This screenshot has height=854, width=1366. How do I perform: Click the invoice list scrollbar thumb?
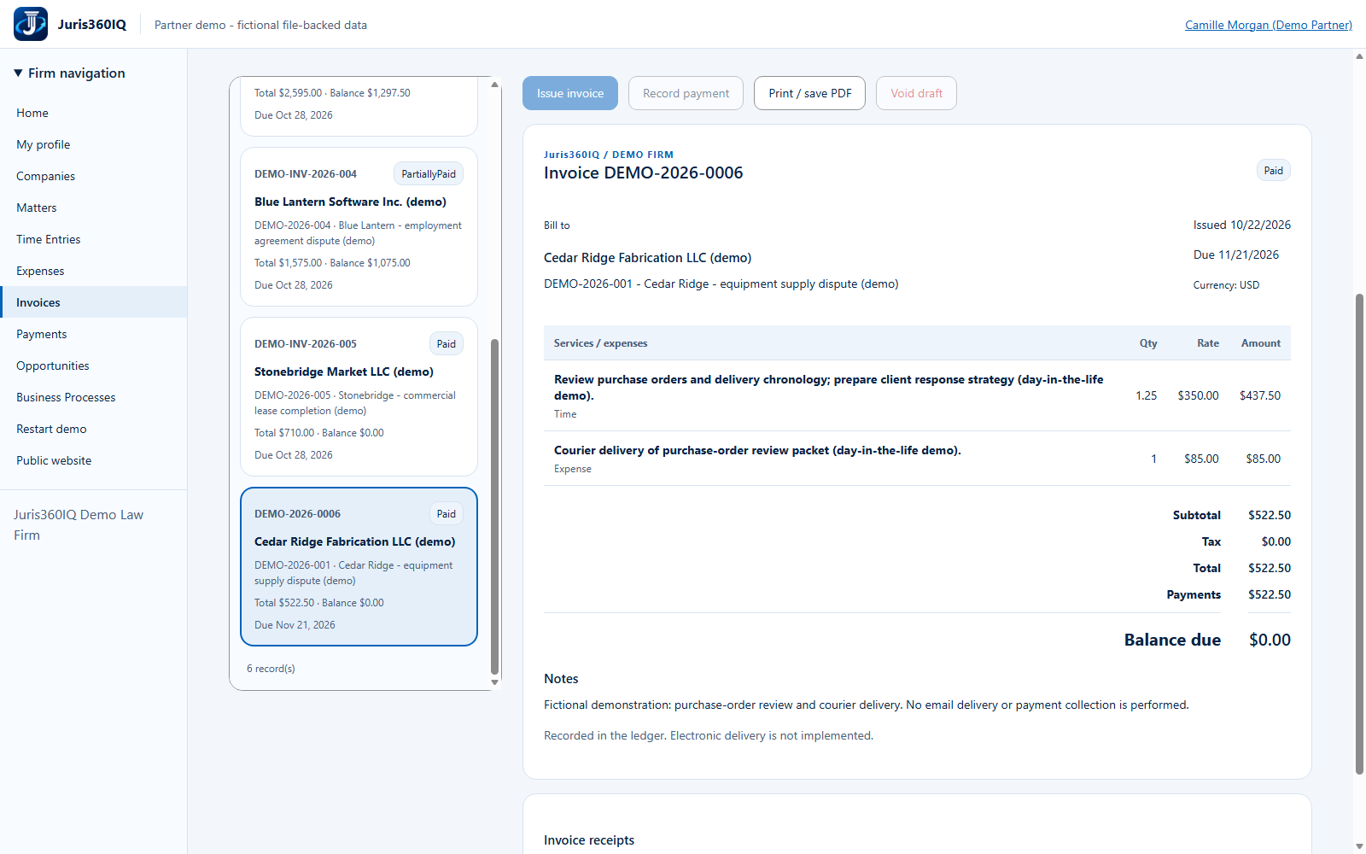click(x=494, y=506)
